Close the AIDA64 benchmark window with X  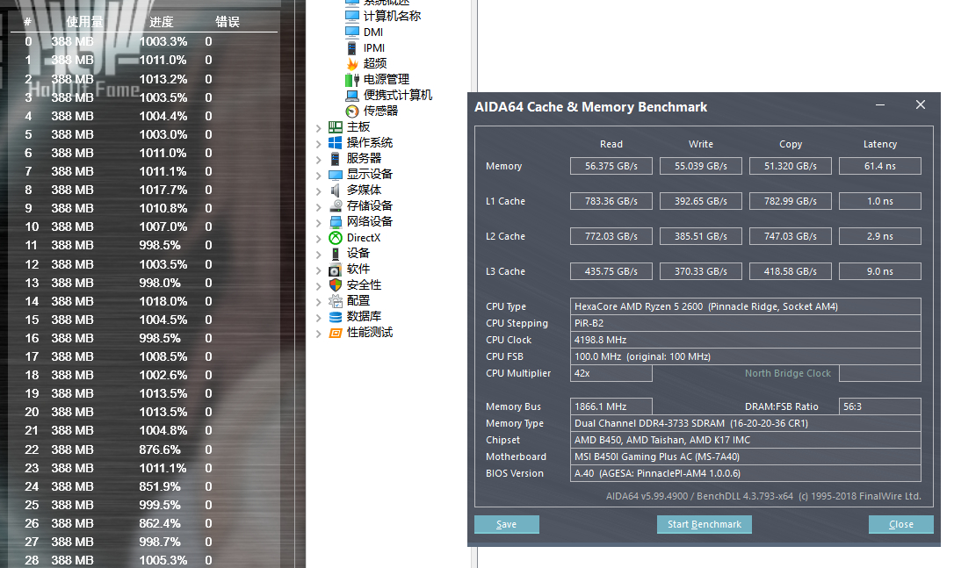coord(920,105)
